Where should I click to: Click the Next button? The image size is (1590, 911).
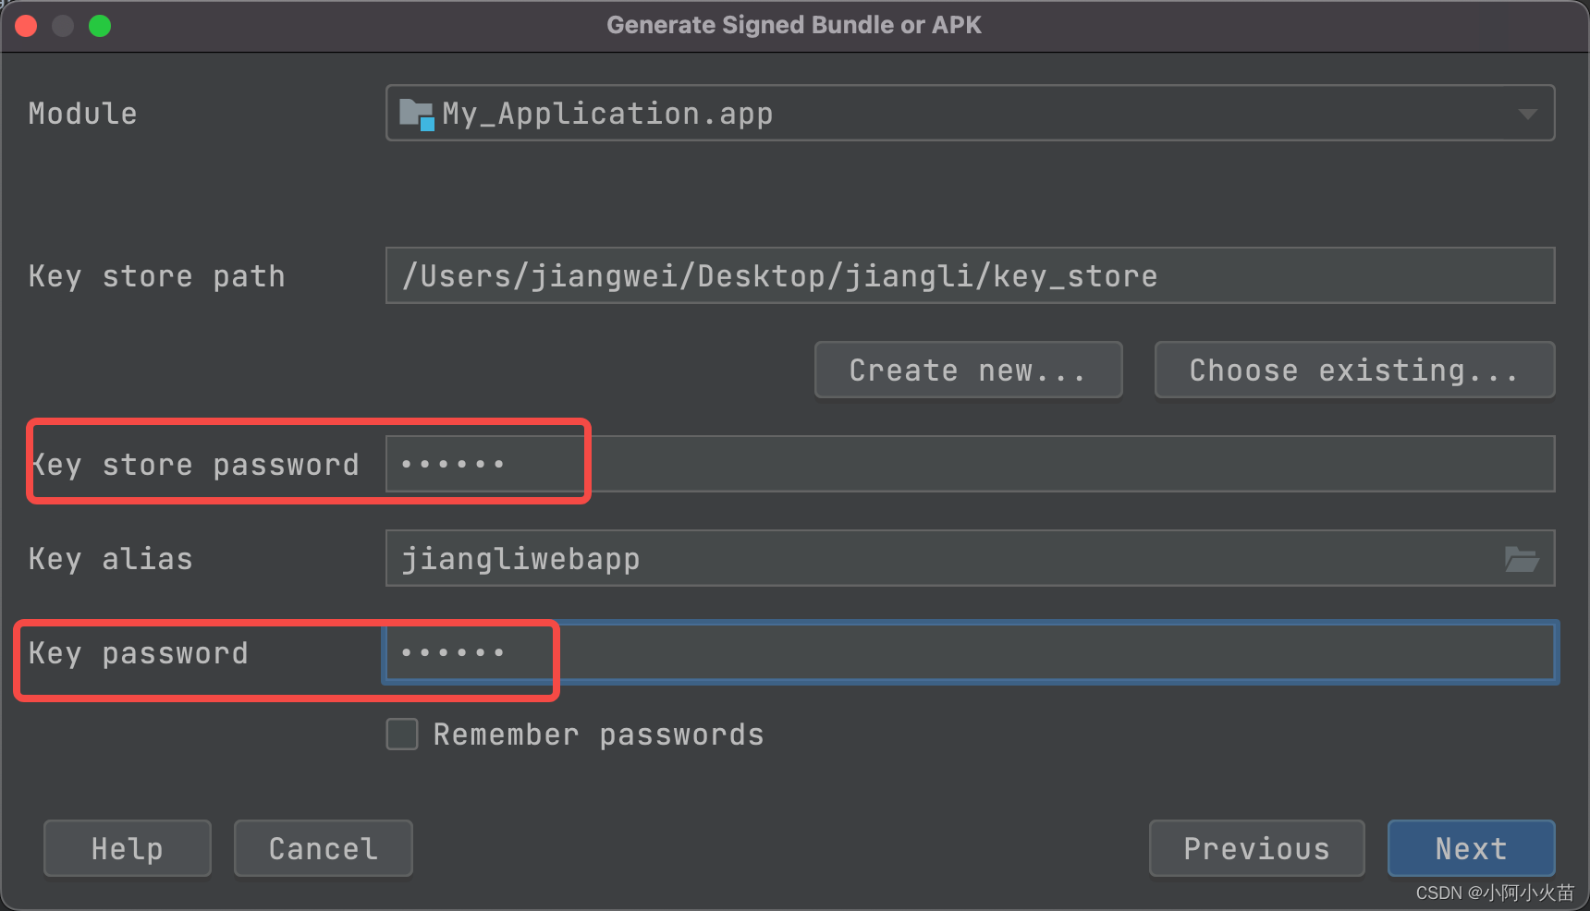coord(1471,848)
